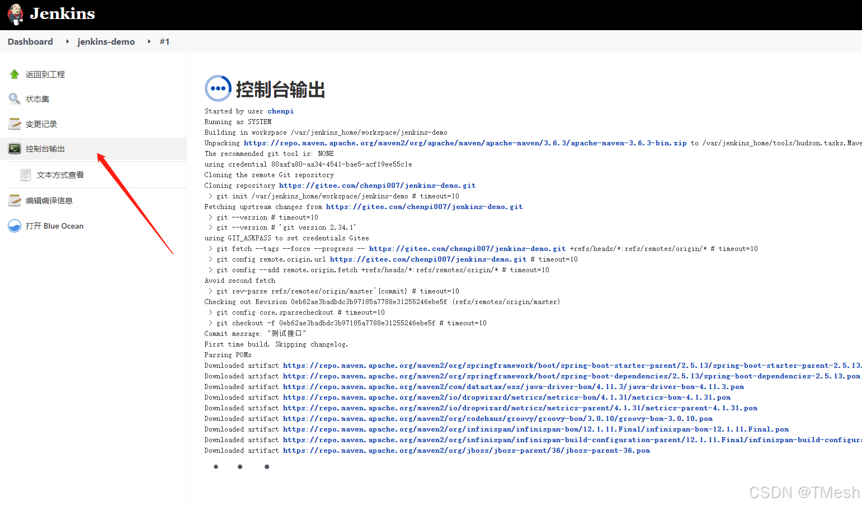The image size is (862, 507).
Task: Click 'First time build. Skipping changelog.' line
Action: [x=276, y=344]
